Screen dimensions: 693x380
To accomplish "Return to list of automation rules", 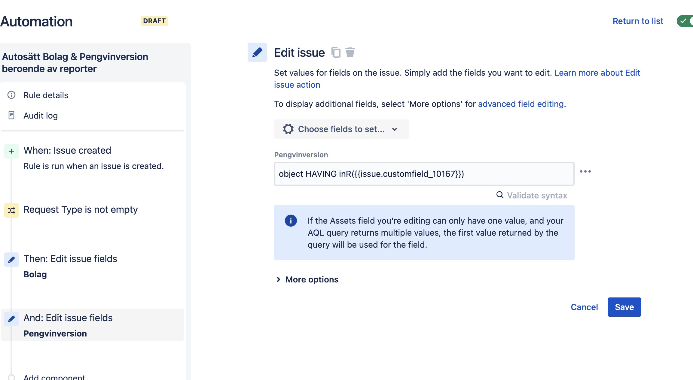I will (x=638, y=21).
